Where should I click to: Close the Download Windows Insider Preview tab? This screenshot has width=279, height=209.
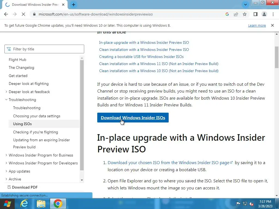pos(63,5)
